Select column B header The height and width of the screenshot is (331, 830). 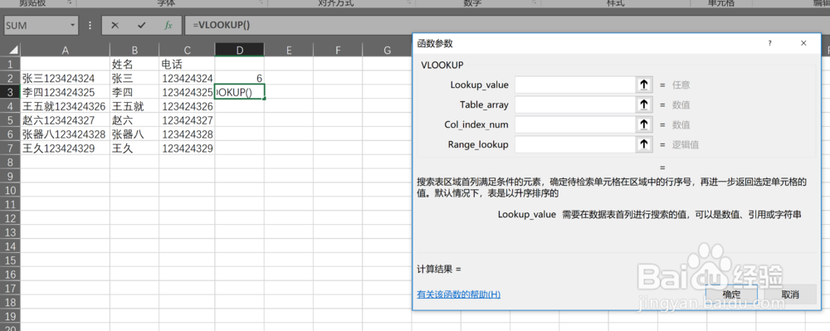[x=134, y=51]
